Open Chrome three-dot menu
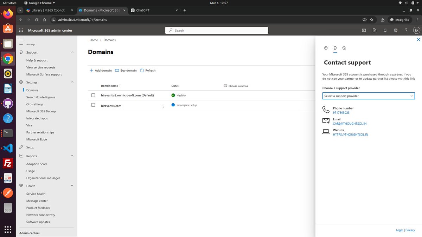Image resolution: width=422 pixels, height=237 pixels. (417, 20)
